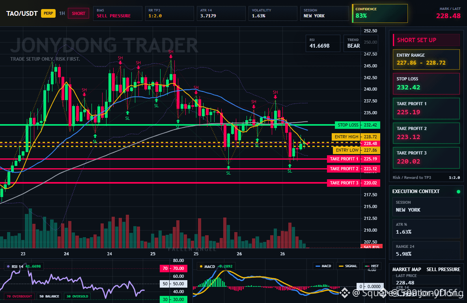
Task: Click the red 228.48 current price axis tag
Action: (x=370, y=143)
